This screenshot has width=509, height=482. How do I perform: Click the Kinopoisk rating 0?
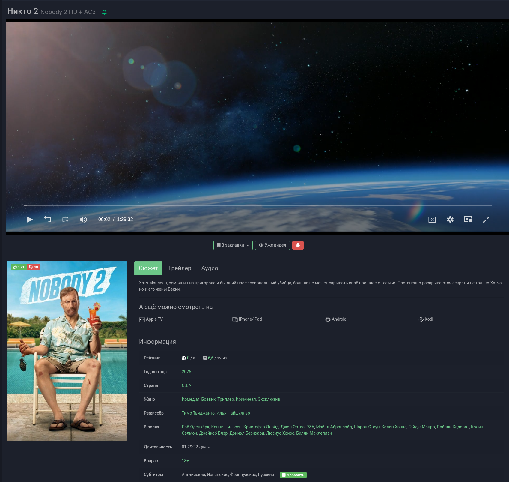click(188, 358)
